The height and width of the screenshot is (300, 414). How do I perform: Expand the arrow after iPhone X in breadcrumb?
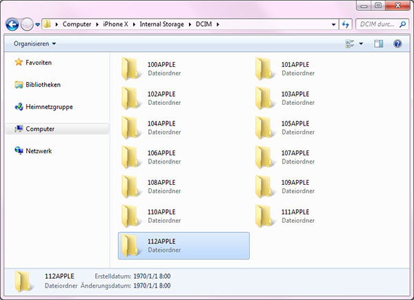[x=134, y=25]
